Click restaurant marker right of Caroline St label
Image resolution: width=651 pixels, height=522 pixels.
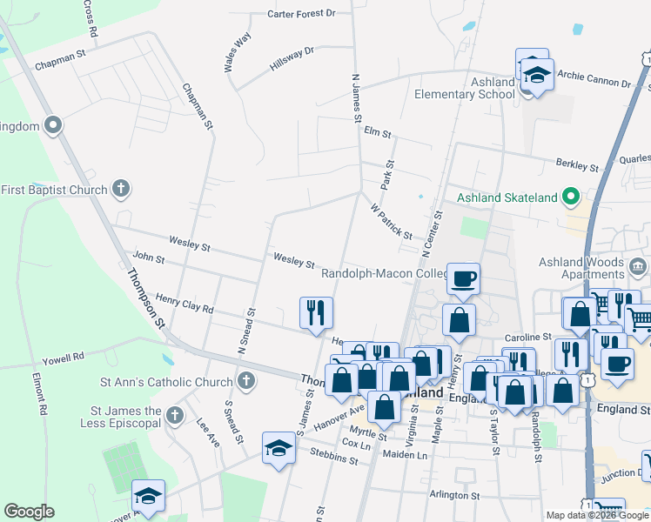(x=571, y=357)
